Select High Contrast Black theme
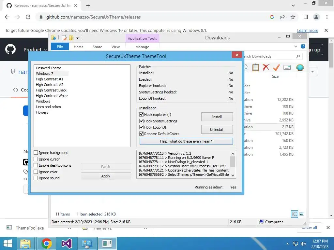Viewport: 334px width, 250px height. [x=51, y=90]
